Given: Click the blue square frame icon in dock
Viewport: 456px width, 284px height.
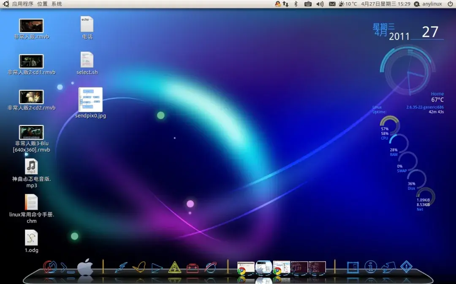Looking at the screenshot, I should point(353,267).
